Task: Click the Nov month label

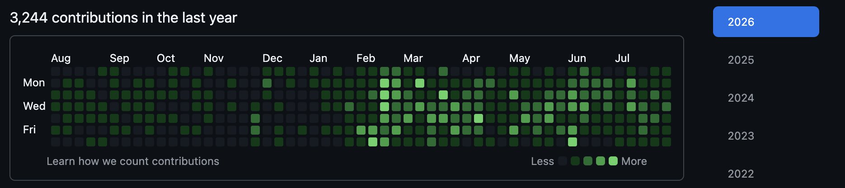Action: [214, 58]
